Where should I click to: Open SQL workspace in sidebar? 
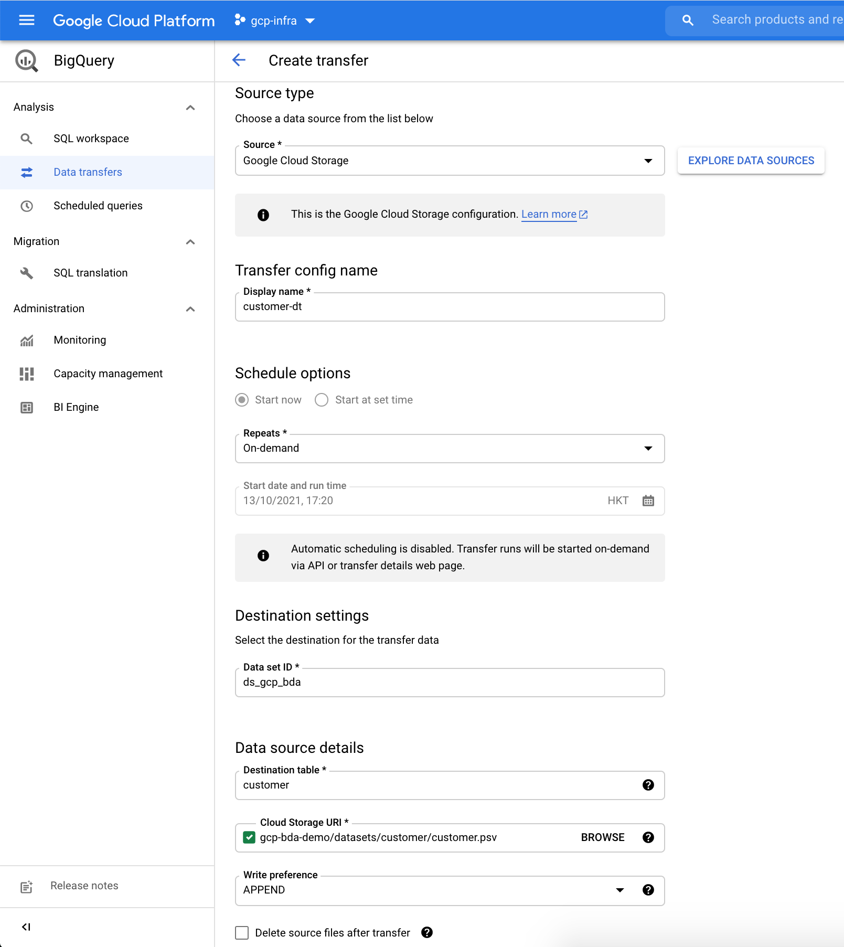tap(107, 139)
